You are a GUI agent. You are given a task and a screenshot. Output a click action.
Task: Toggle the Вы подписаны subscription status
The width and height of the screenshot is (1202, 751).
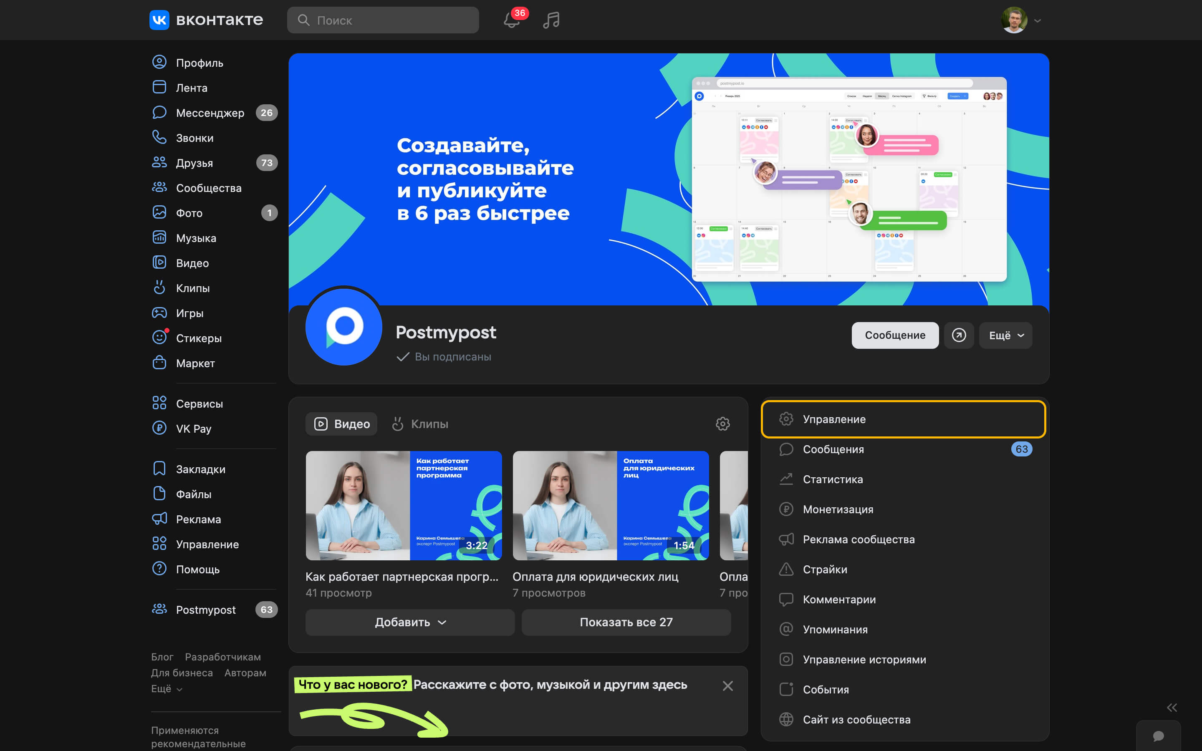pos(444,357)
